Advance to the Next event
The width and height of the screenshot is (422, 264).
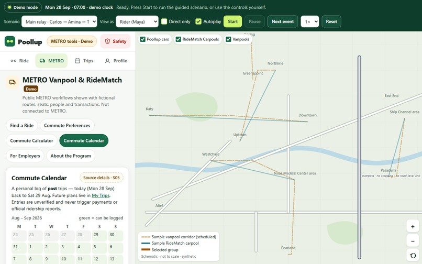283,21
